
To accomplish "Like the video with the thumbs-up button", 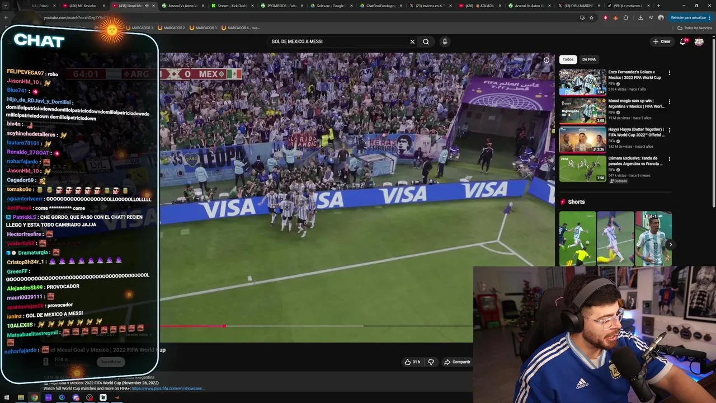I will pos(412,362).
